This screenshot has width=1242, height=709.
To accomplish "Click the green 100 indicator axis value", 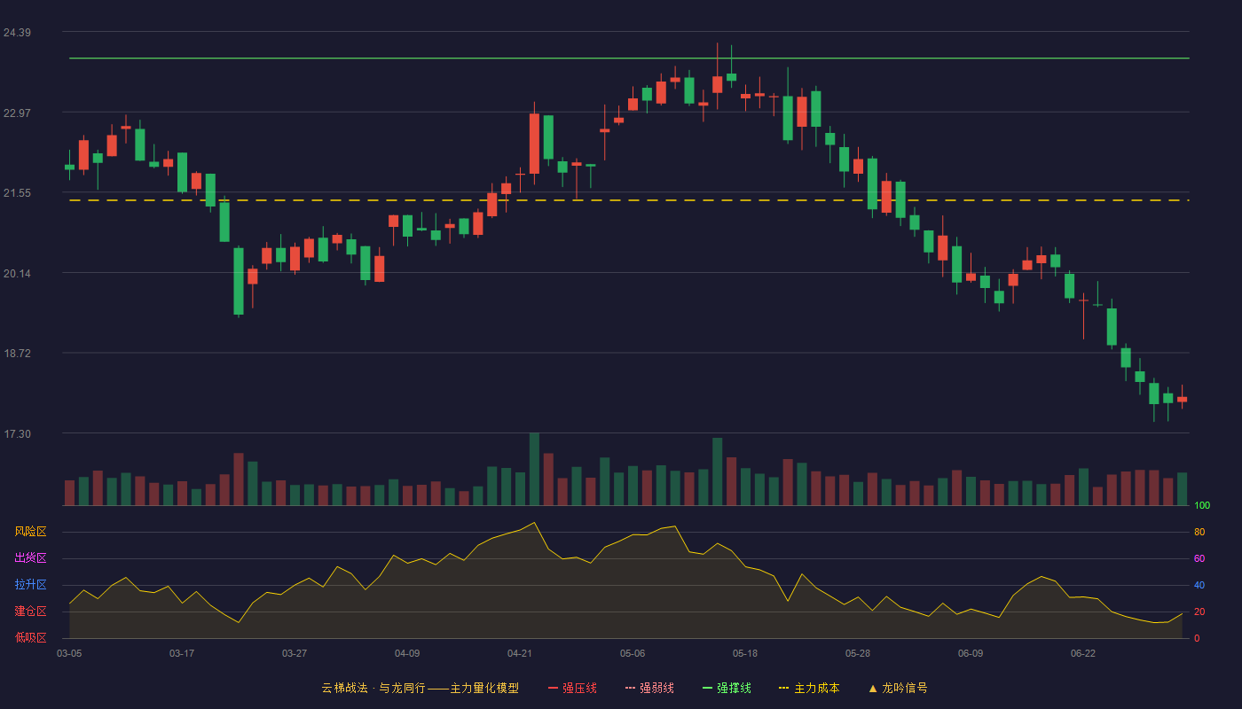I will [1202, 505].
